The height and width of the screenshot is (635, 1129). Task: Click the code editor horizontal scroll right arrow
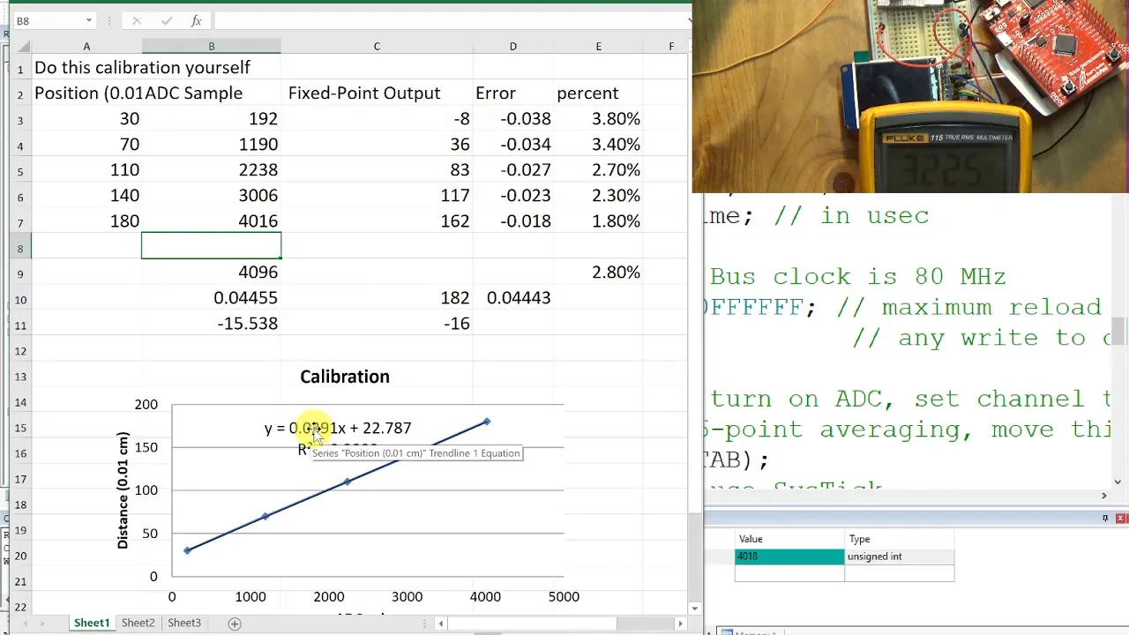(x=1104, y=496)
